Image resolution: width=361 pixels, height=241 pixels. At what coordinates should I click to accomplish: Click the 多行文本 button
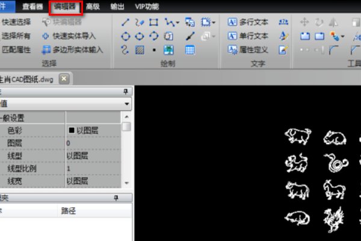point(248,22)
